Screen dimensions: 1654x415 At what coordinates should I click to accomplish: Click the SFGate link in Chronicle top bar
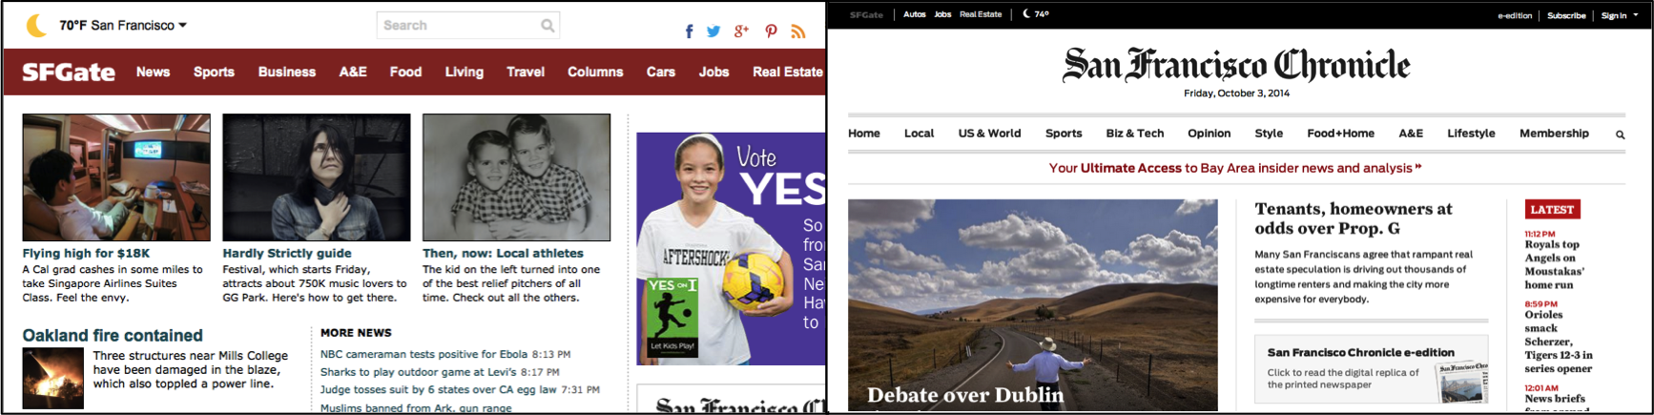tap(866, 15)
